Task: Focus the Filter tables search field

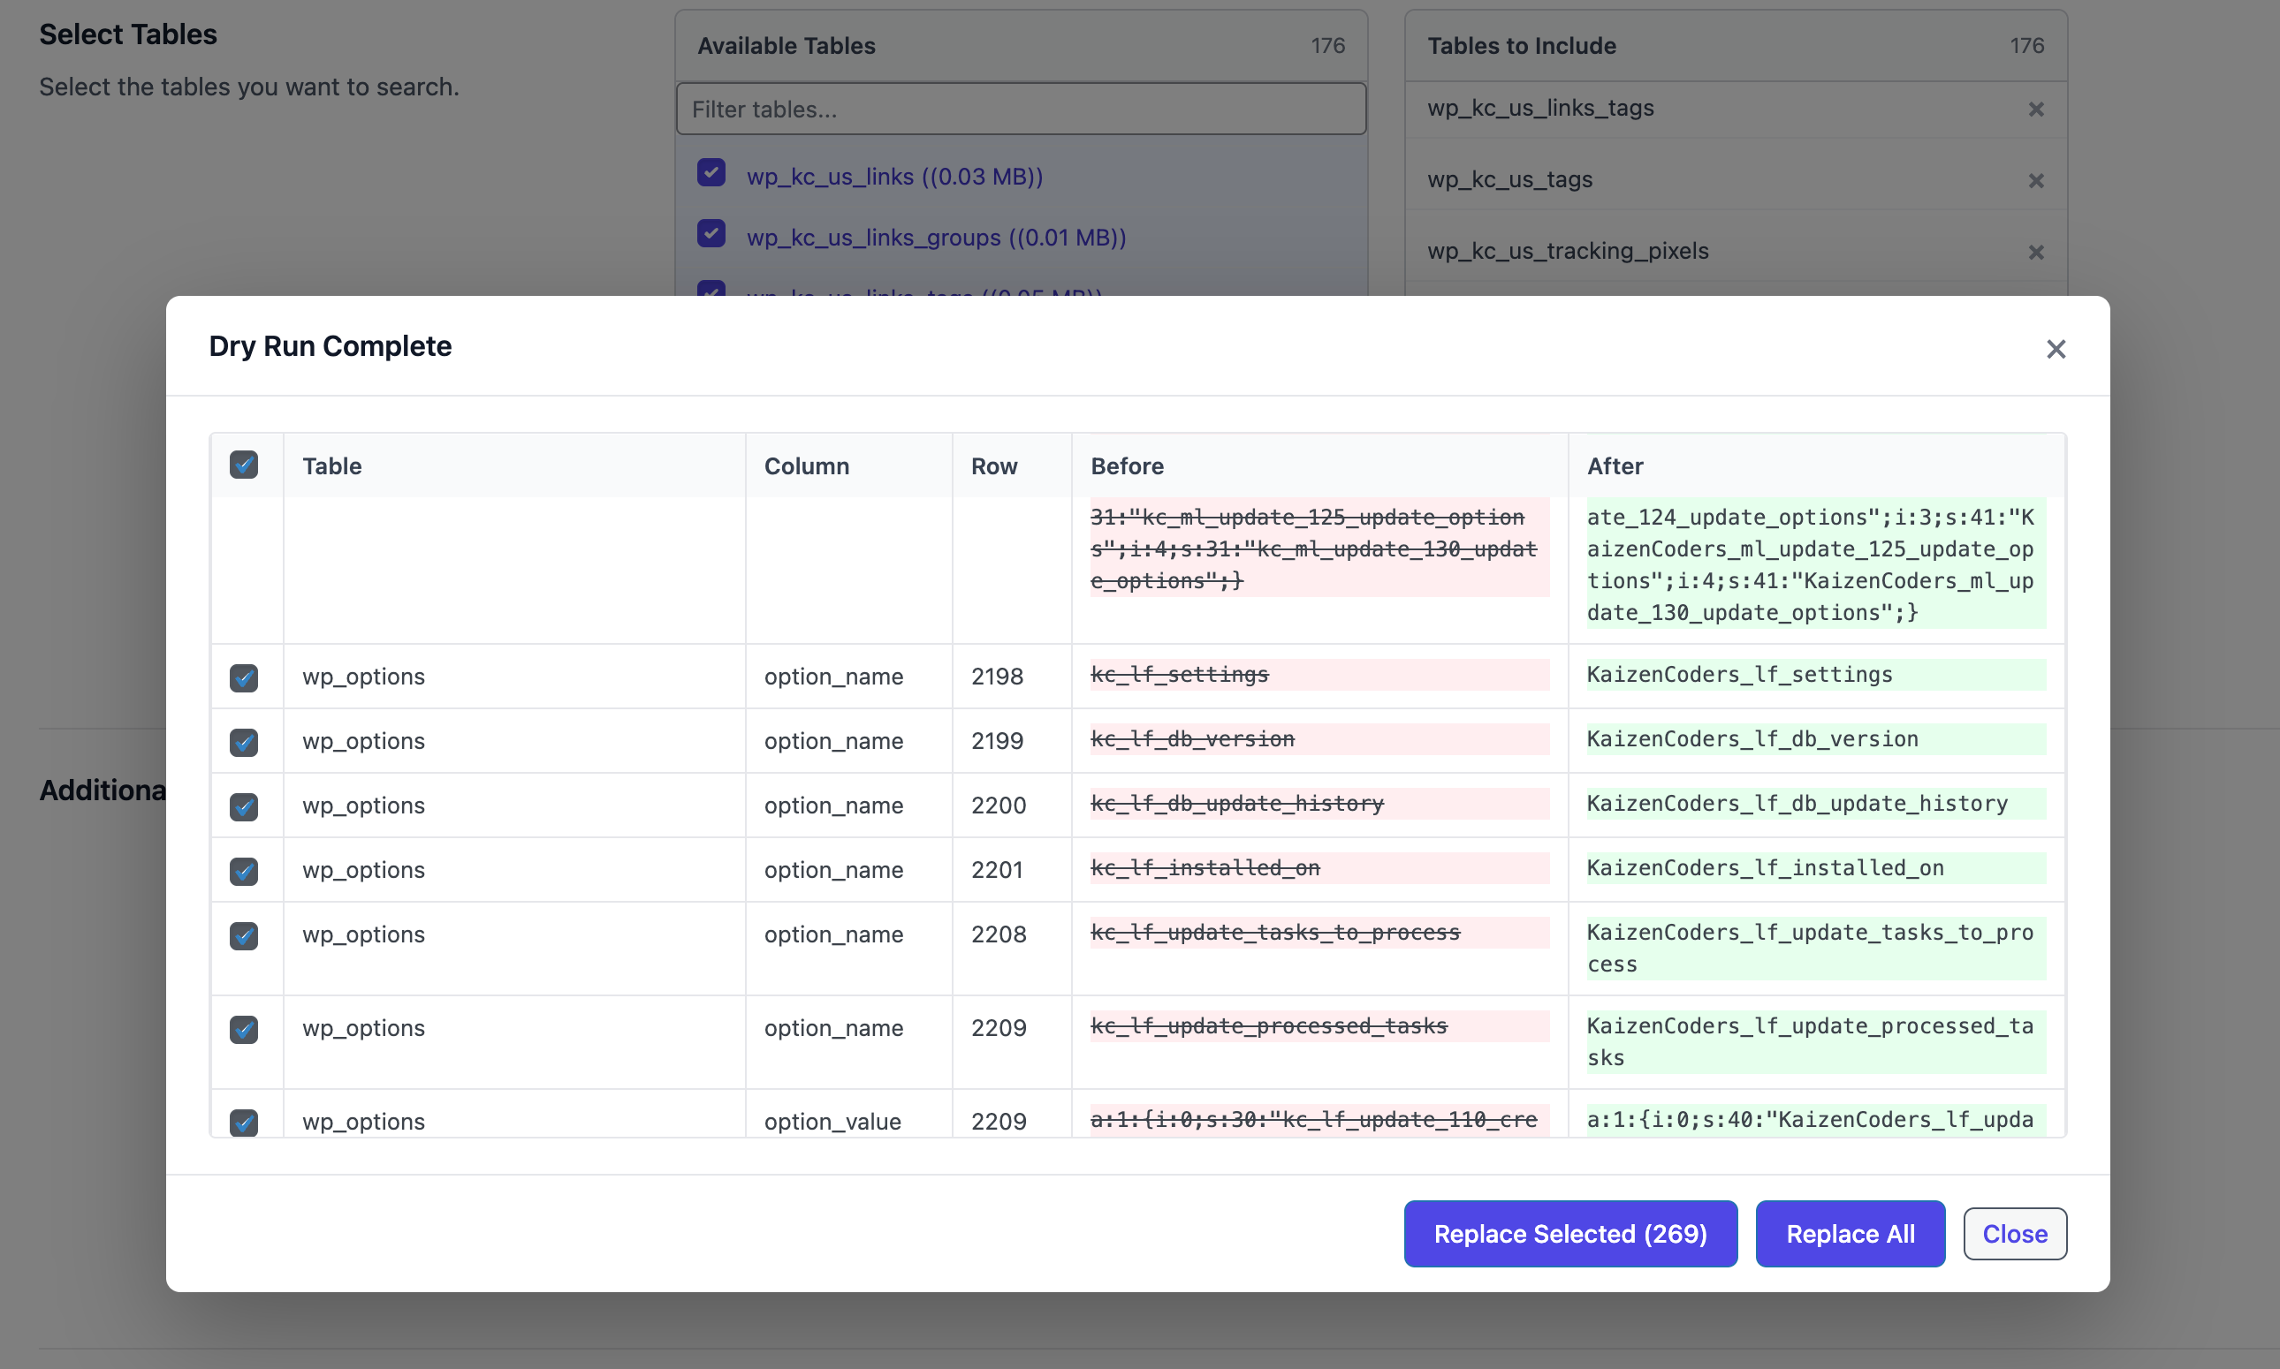Action: click(x=1021, y=109)
